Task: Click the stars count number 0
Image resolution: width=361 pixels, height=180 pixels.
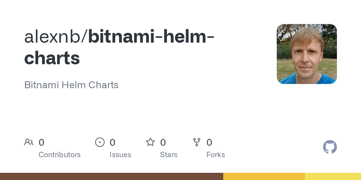Action: pos(163,142)
